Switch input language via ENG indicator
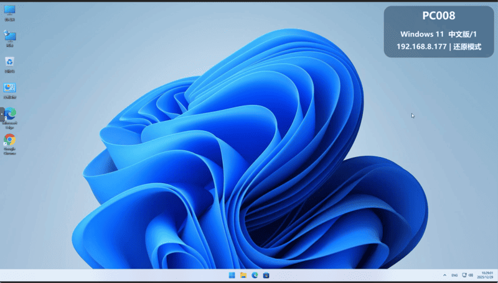The image size is (498, 283). 454,275
